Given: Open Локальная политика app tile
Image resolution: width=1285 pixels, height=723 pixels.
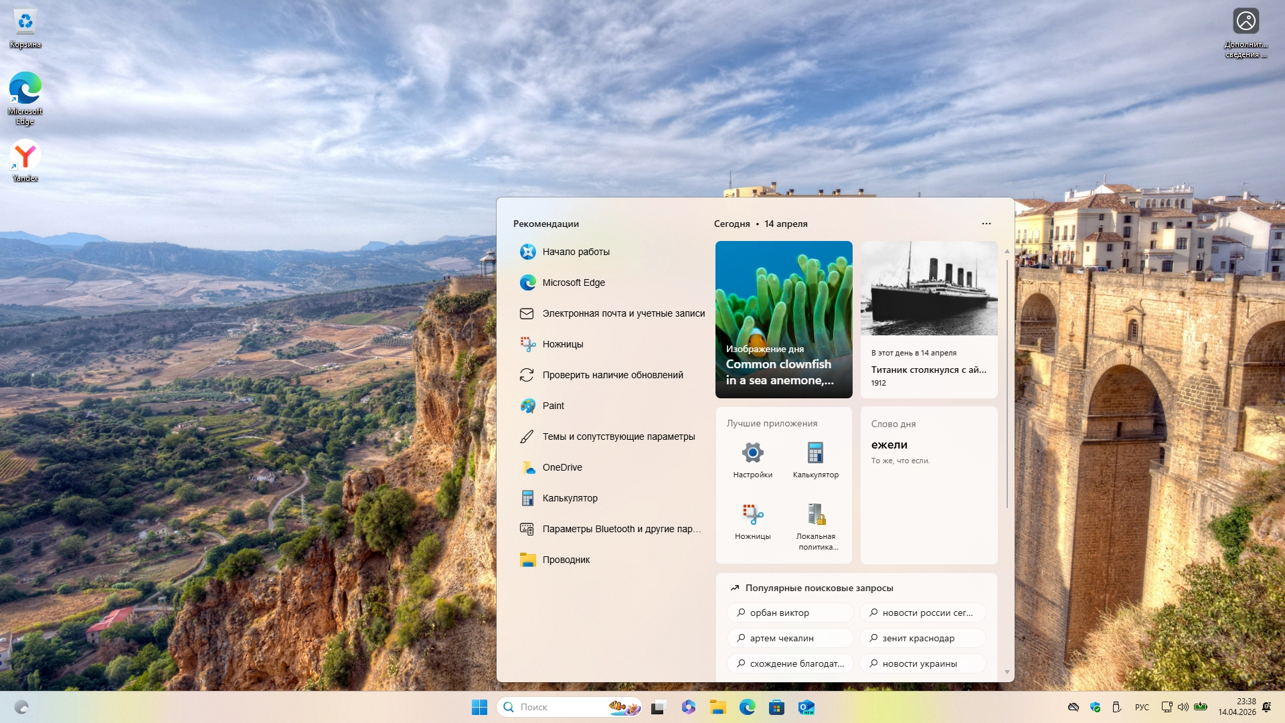Looking at the screenshot, I should [x=815, y=526].
